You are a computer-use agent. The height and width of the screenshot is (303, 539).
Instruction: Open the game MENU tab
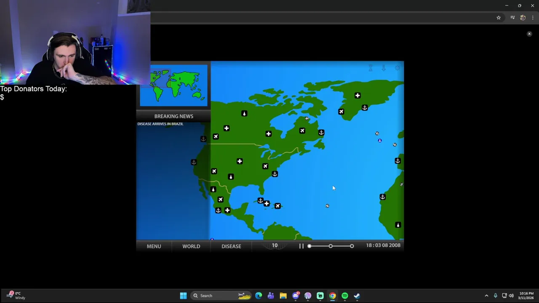pyautogui.click(x=154, y=246)
